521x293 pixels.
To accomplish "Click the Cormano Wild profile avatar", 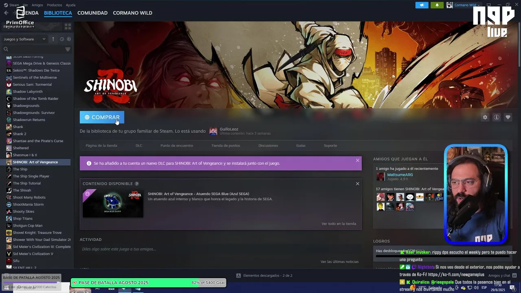I will click(x=450, y=5).
